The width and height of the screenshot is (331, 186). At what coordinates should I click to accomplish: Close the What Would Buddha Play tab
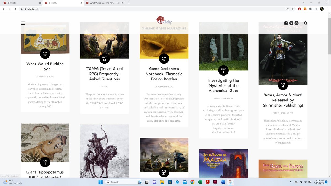coord(123,3)
